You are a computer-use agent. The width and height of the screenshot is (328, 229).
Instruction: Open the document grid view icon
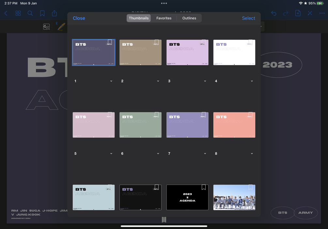click(x=18, y=13)
